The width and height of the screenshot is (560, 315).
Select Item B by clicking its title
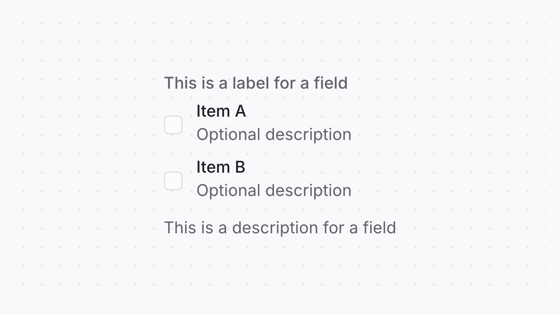(221, 167)
